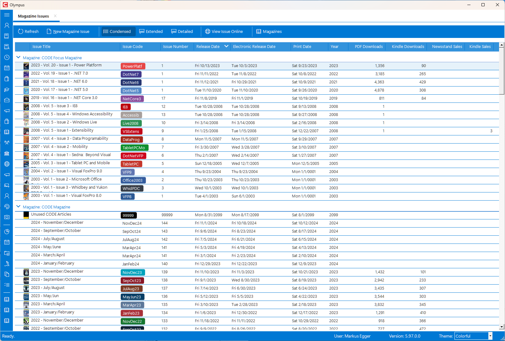The height and width of the screenshot is (341, 505).
Task: Switch to Extended view
Action: pyautogui.click(x=151, y=31)
